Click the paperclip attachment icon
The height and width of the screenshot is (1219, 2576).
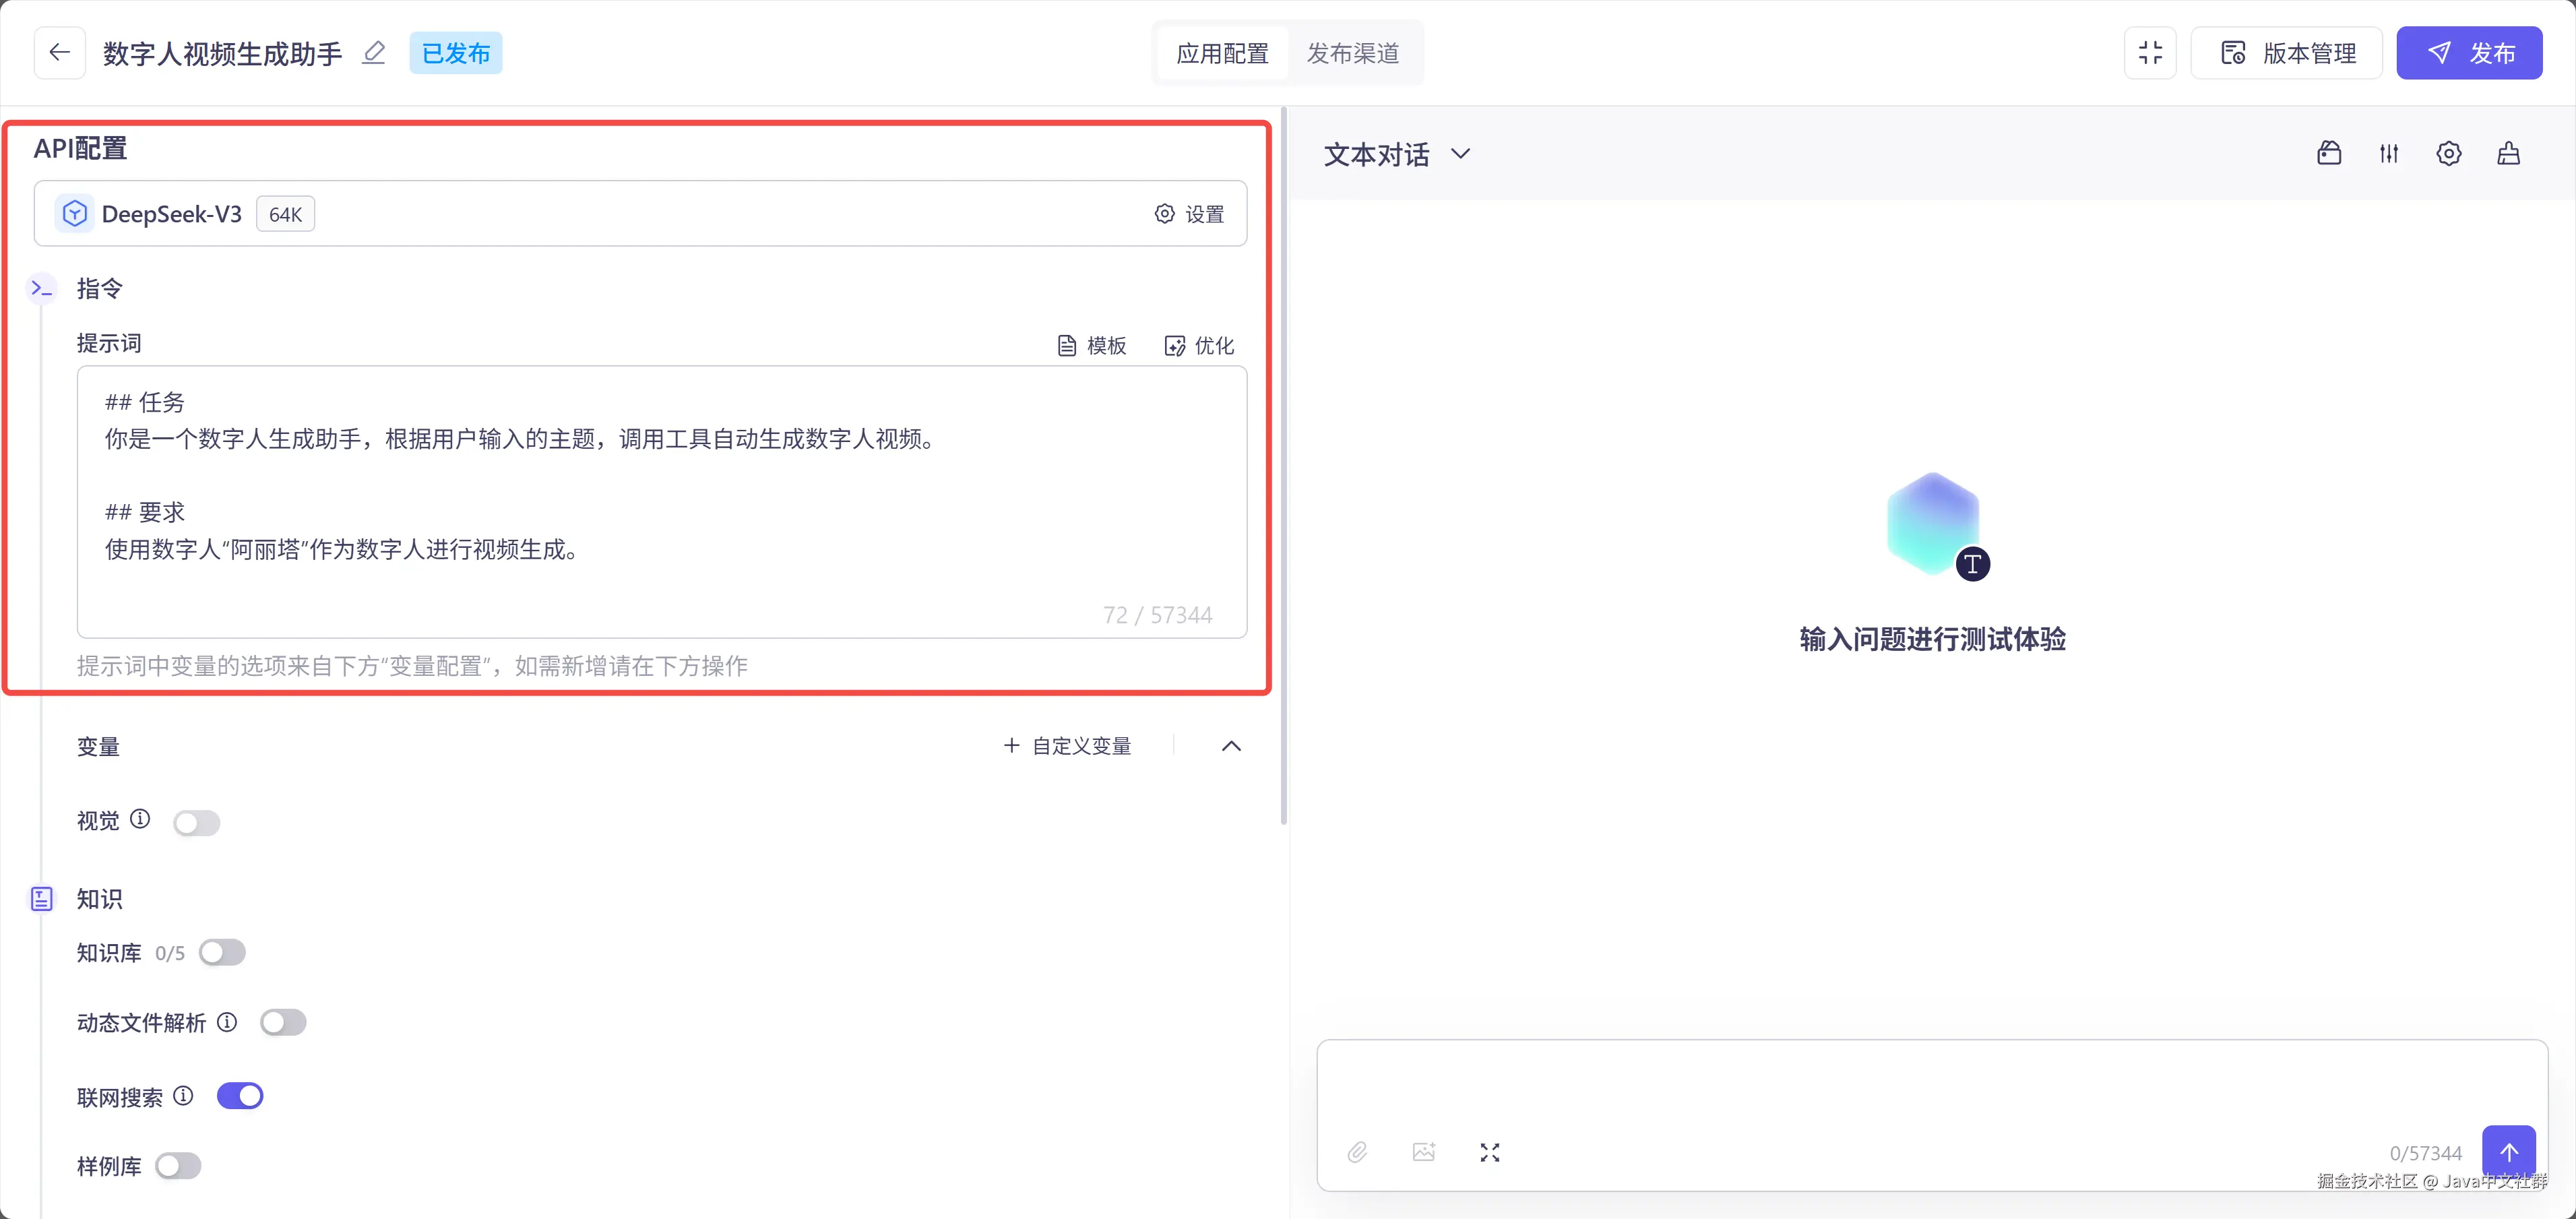[1357, 1152]
